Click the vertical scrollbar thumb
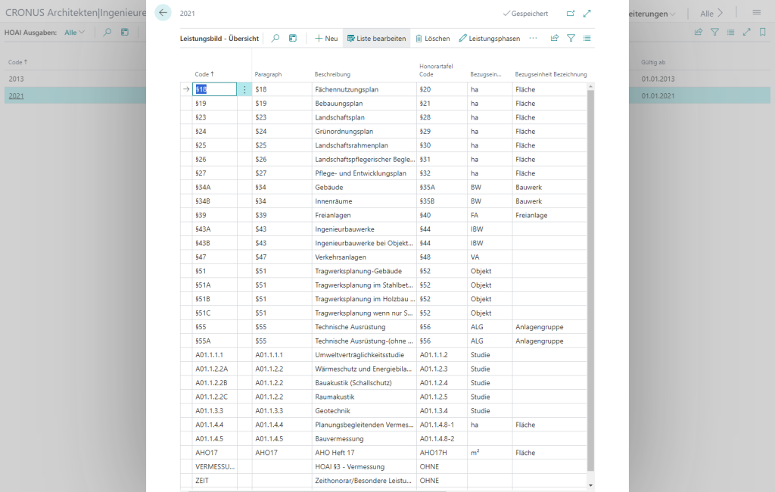This screenshot has width=775, height=492. [590, 280]
